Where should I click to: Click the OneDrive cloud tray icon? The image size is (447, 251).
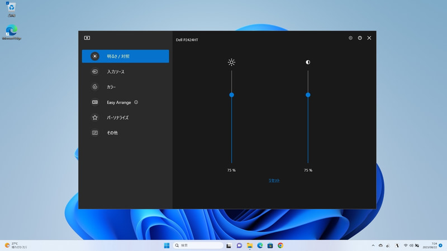click(381, 245)
